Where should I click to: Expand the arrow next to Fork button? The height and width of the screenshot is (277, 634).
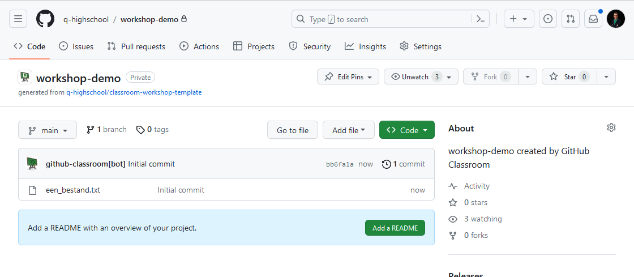point(527,77)
